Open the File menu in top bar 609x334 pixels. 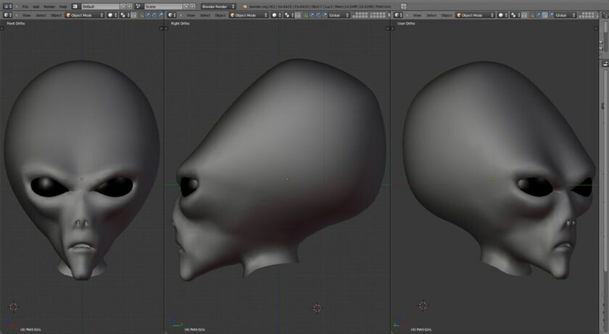pyautogui.click(x=25, y=7)
